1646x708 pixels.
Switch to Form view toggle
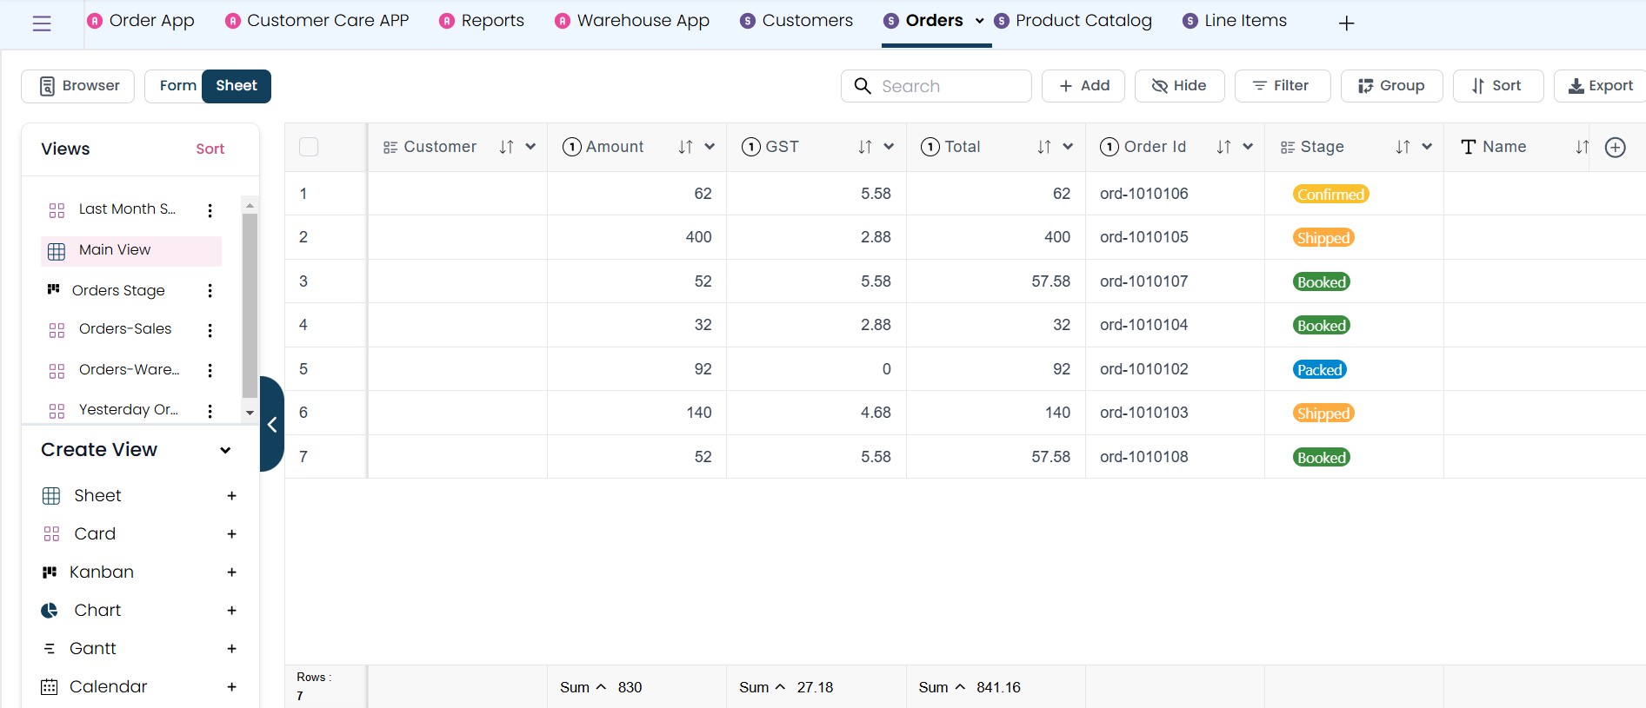[x=177, y=86]
